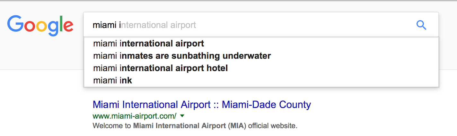
Task: Choose "miami inmates are sunbathing underwater" suggestion
Action: pyautogui.click(x=182, y=56)
